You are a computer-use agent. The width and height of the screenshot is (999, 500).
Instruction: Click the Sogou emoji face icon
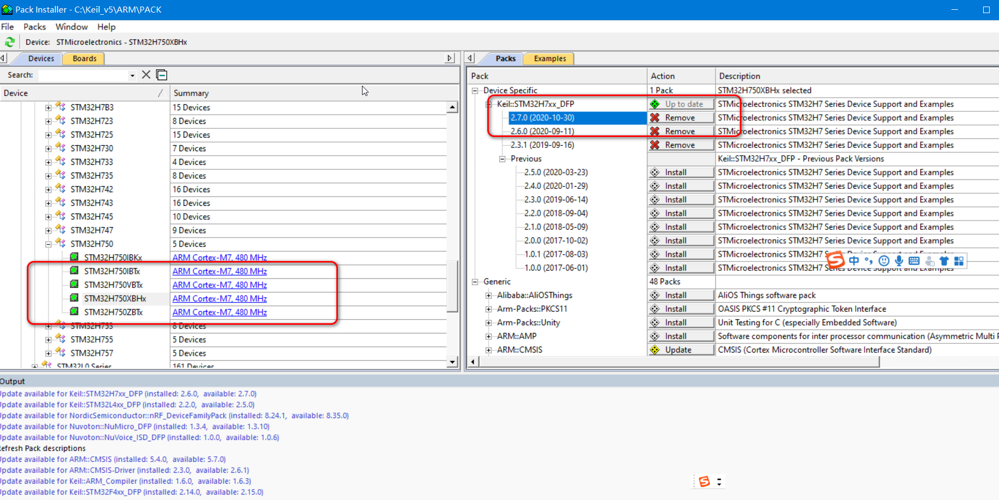point(884,261)
